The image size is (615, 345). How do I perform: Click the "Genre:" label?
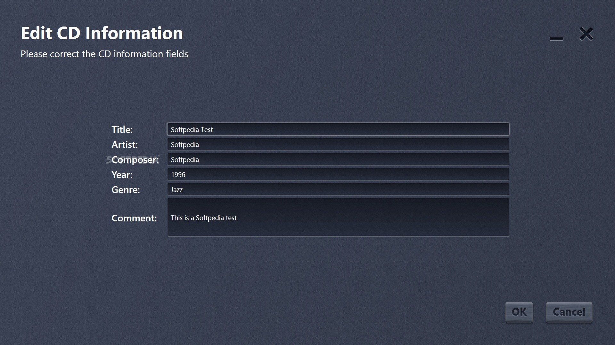(126, 190)
